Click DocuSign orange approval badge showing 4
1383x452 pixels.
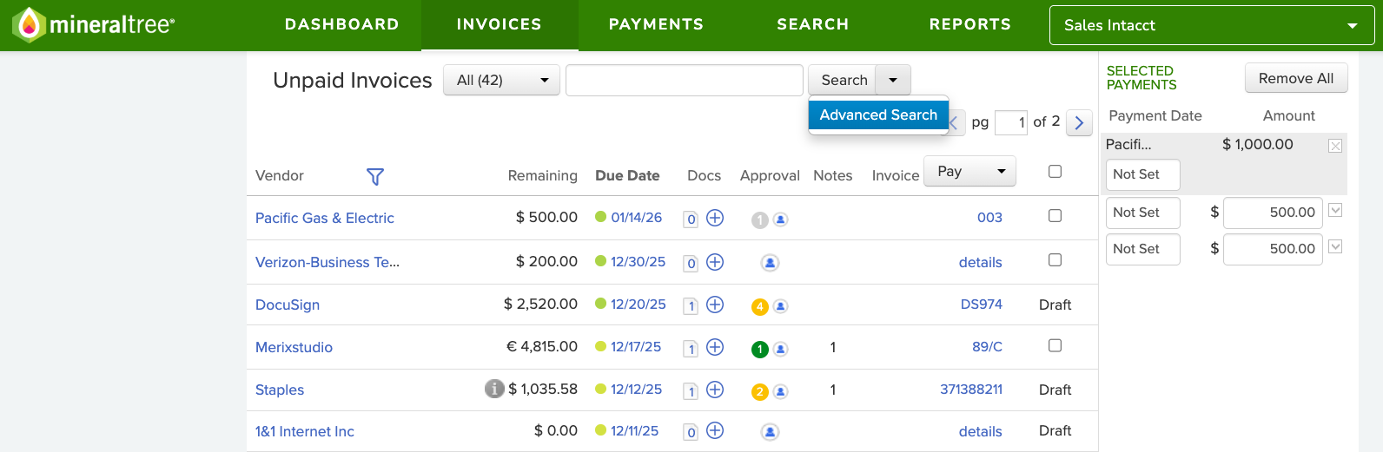[760, 306]
